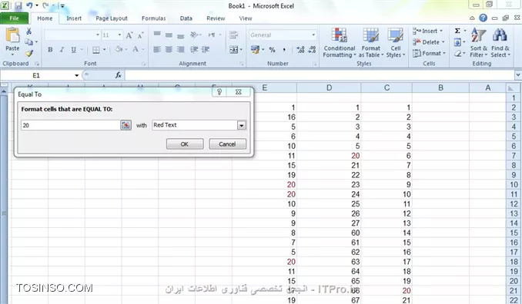Click Middle Align icon
The width and height of the screenshot is (522, 304).
[x=169, y=35]
